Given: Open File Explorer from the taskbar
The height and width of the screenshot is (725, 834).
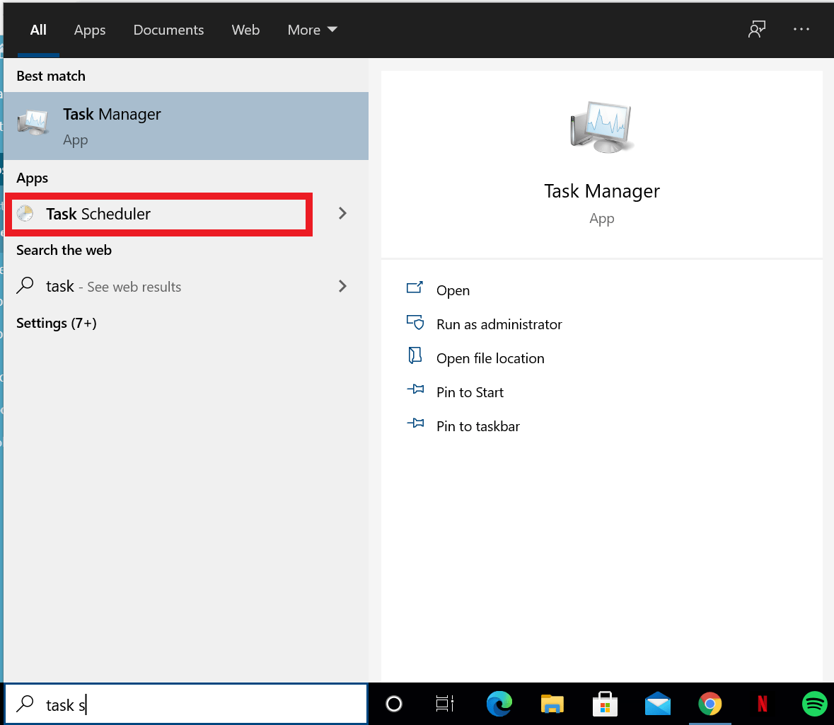Looking at the screenshot, I should pyautogui.click(x=552, y=704).
